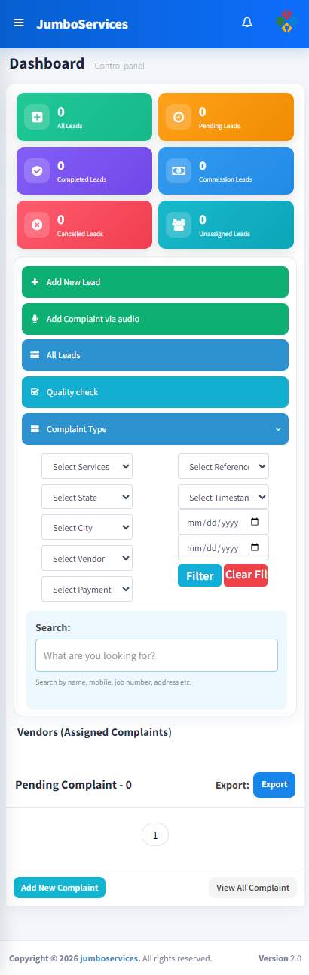This screenshot has width=309, height=975.
Task: Open the Quality check bar item
Action: pos(155,392)
